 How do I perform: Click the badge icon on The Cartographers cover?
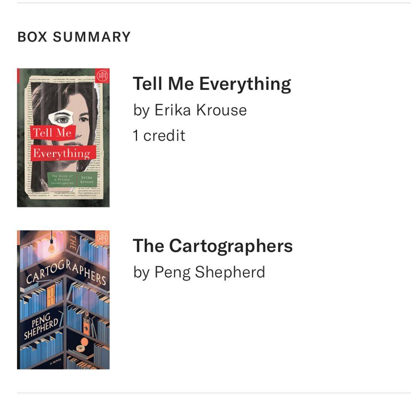click(102, 238)
